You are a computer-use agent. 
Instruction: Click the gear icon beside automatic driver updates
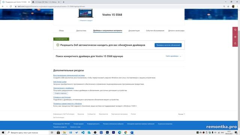click(58, 45)
